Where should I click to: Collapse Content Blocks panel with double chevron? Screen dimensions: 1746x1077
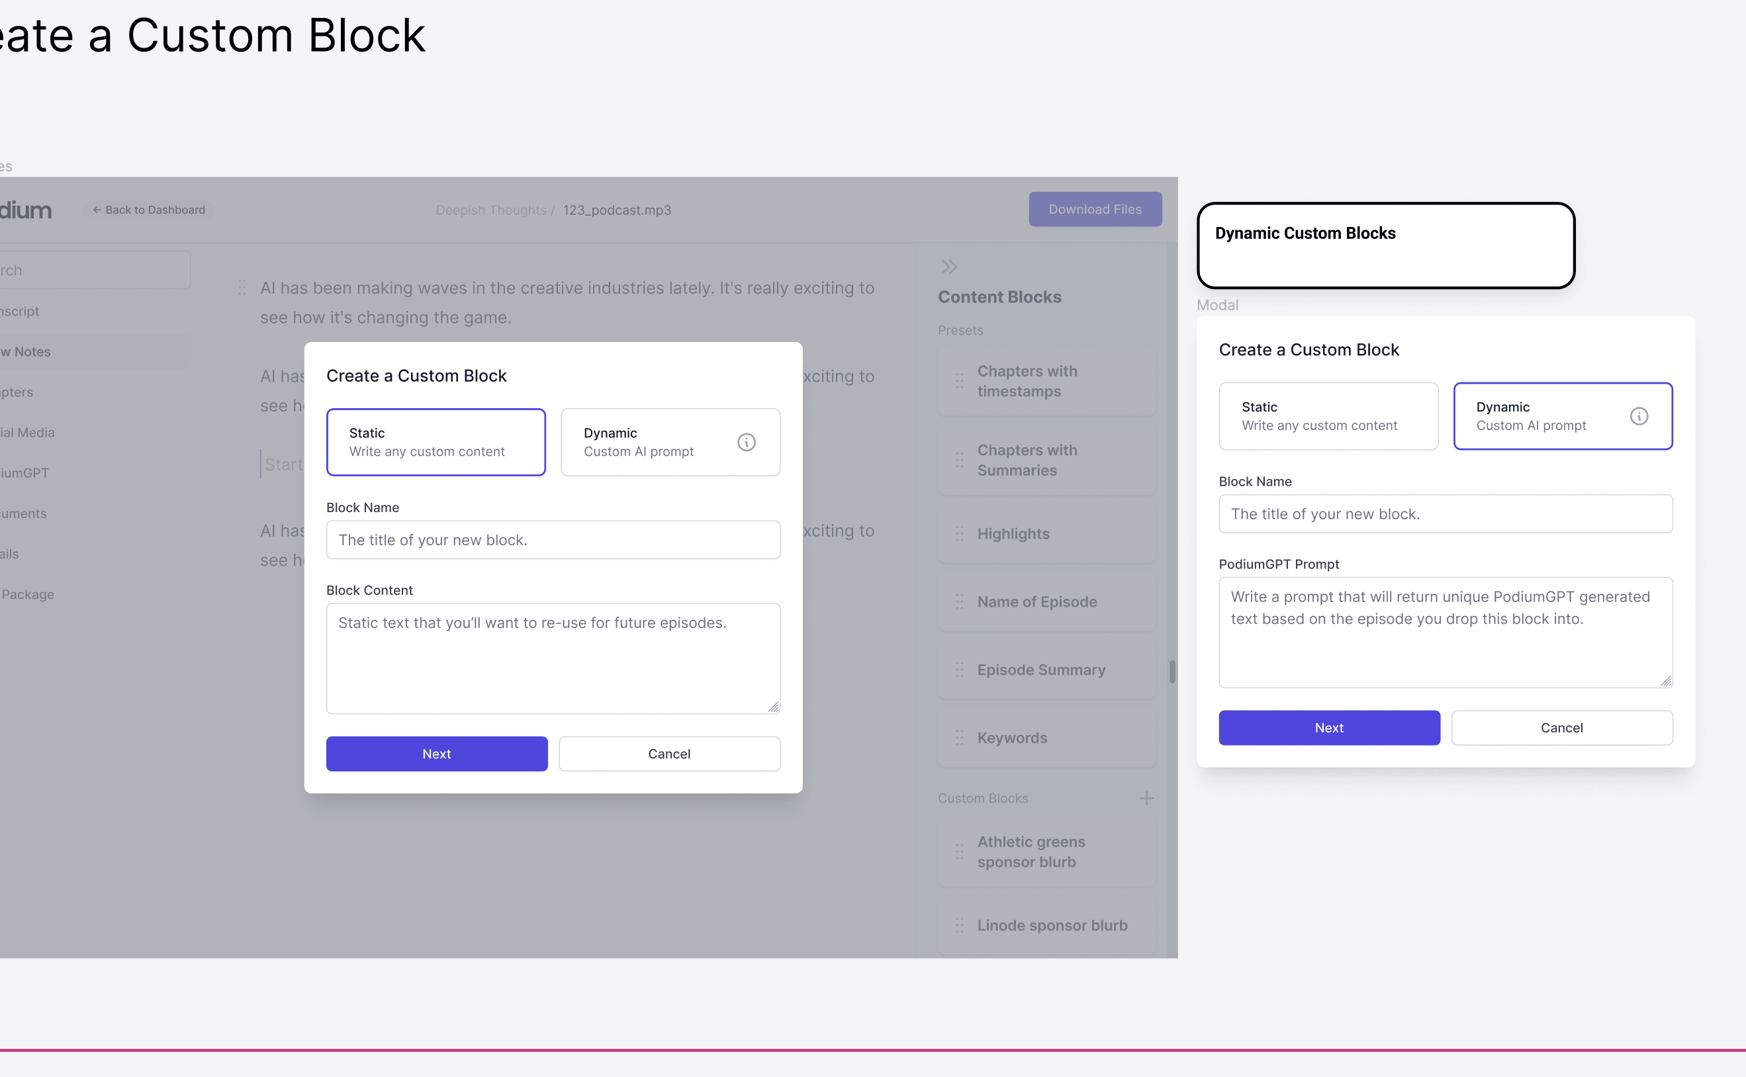tap(948, 267)
